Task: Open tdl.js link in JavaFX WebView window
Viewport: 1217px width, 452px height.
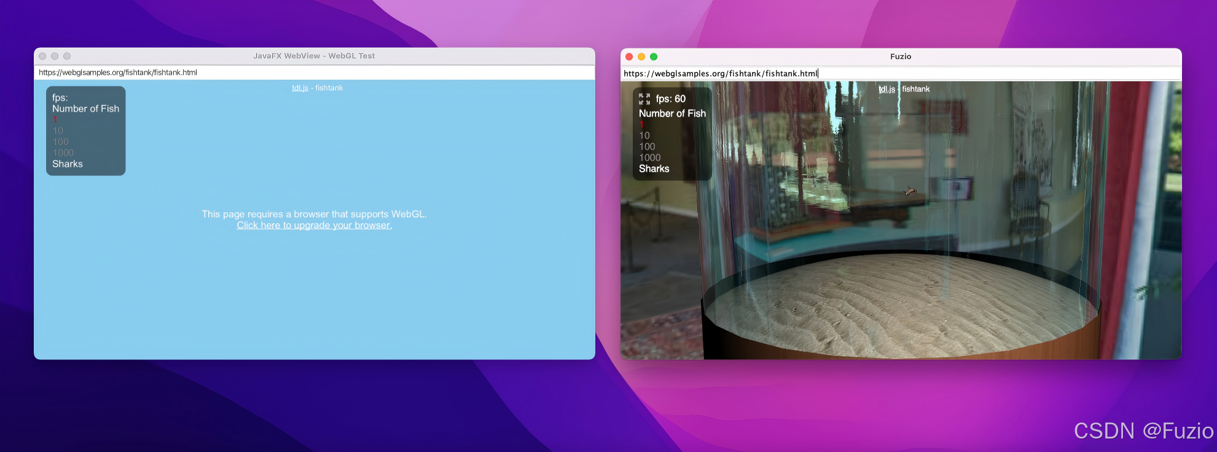Action: coord(300,88)
